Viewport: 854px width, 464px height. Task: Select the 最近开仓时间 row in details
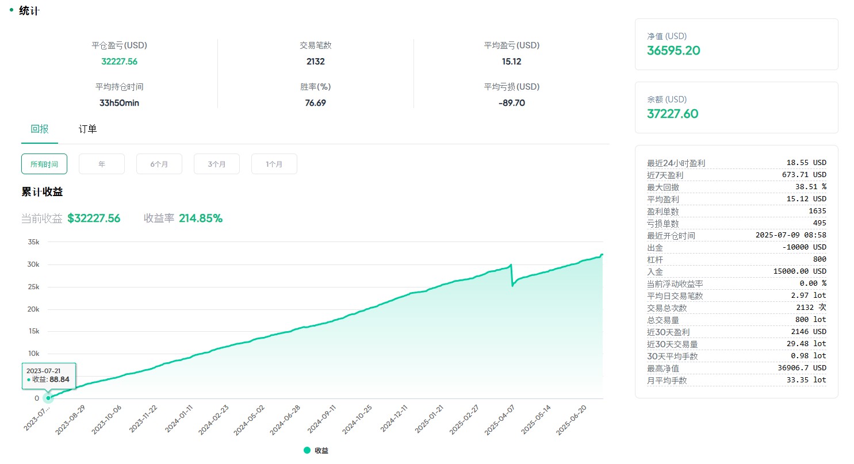(736, 235)
